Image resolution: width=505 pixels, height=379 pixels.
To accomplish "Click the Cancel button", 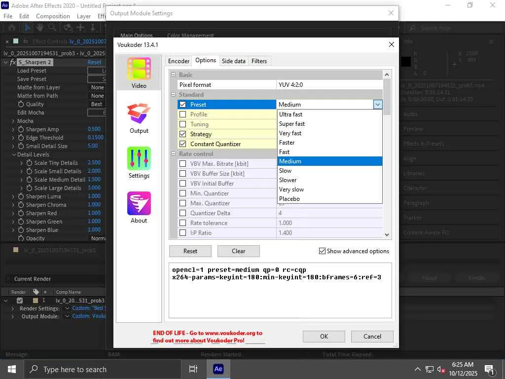I will (372, 337).
